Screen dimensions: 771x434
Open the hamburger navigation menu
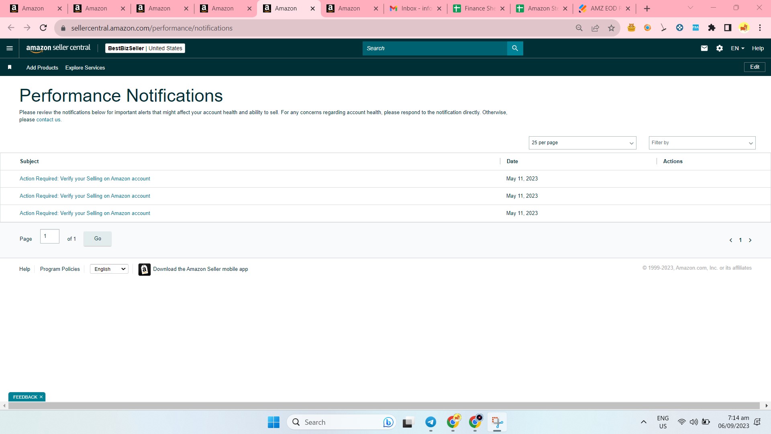[x=10, y=48]
